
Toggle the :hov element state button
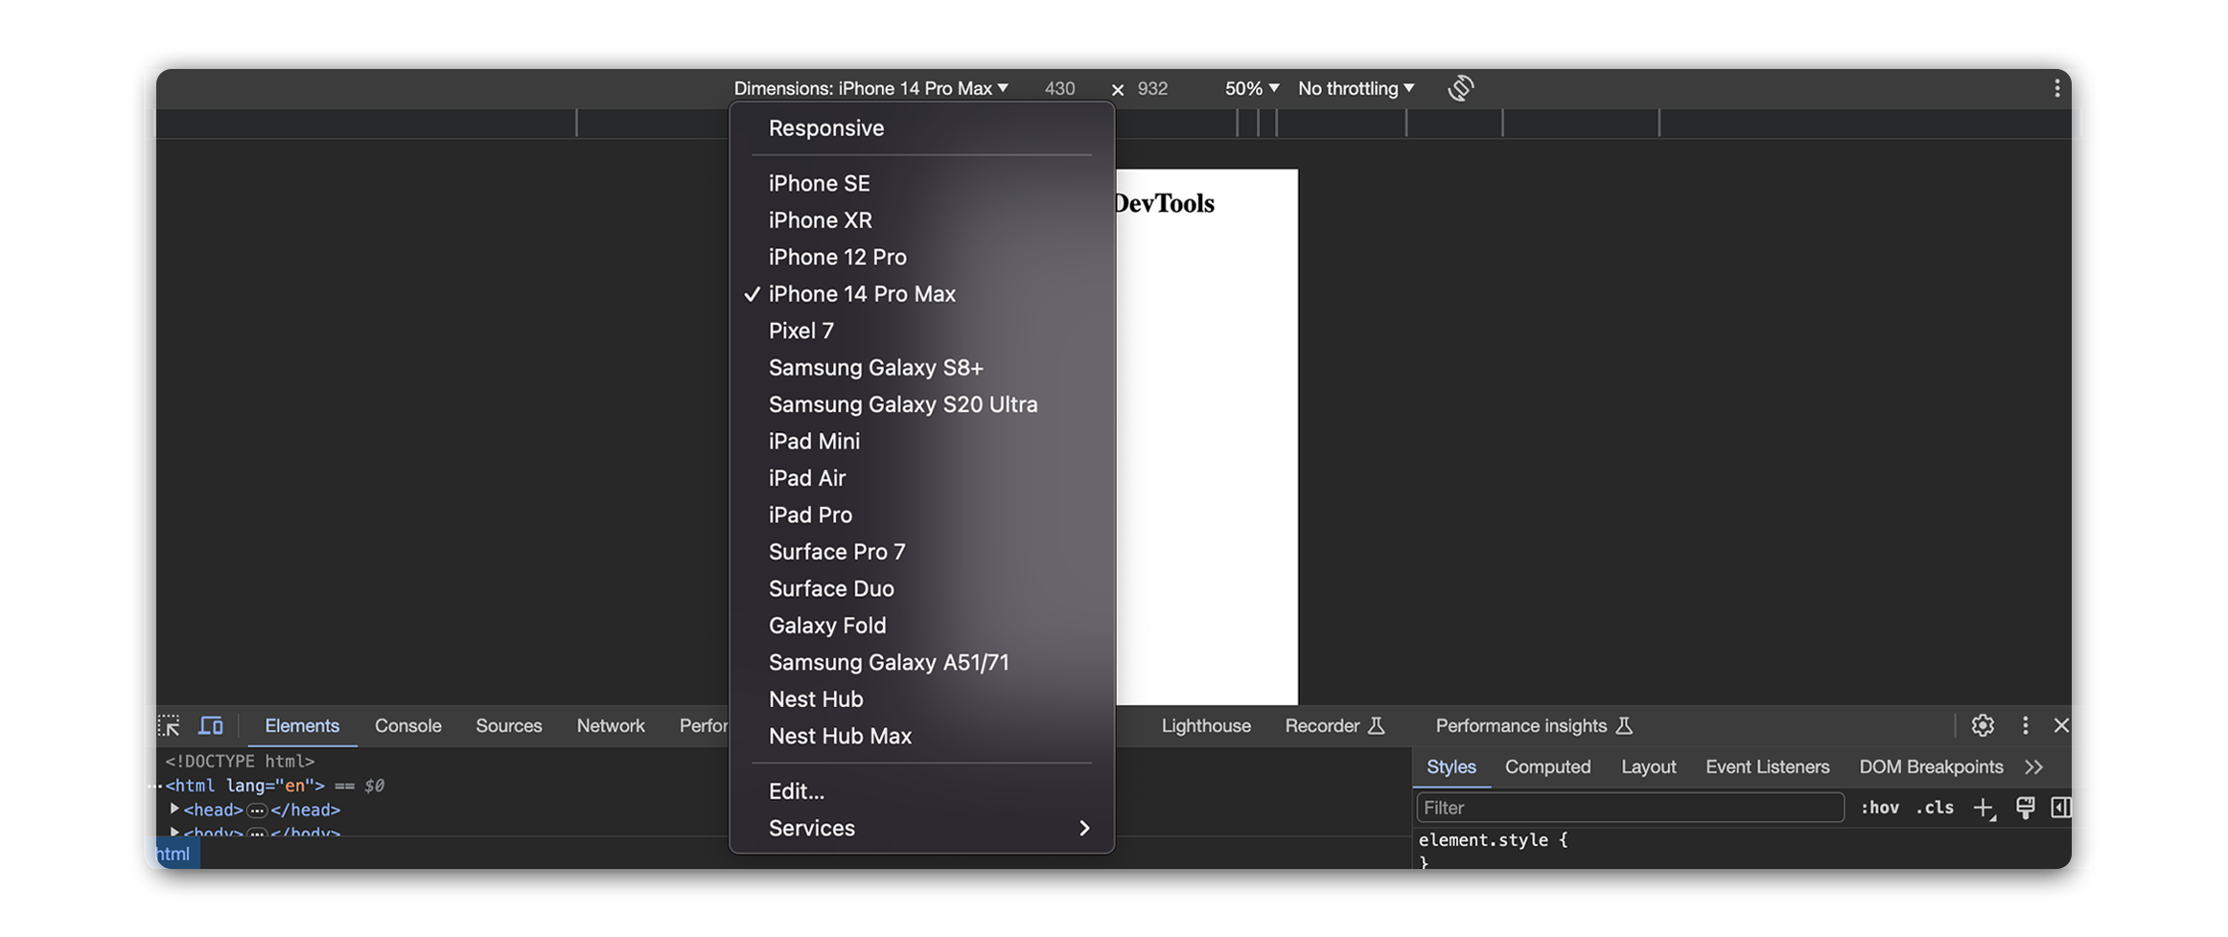(1879, 808)
